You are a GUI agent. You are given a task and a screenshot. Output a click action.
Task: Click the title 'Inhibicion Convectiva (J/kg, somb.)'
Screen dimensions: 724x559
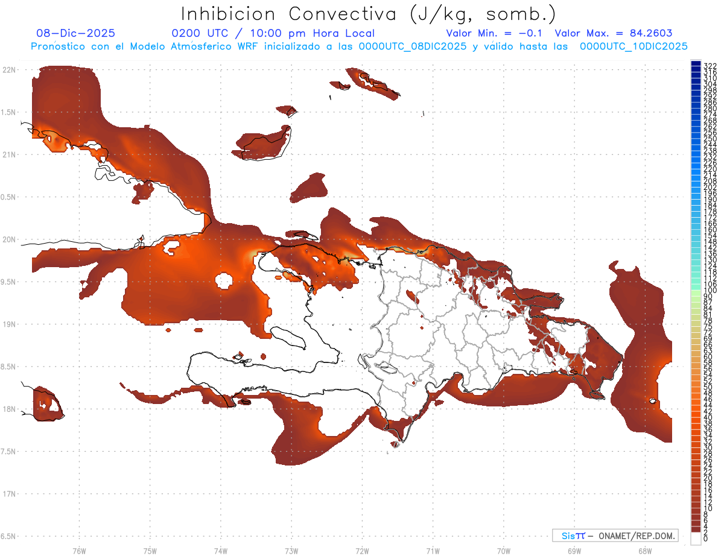369,13
